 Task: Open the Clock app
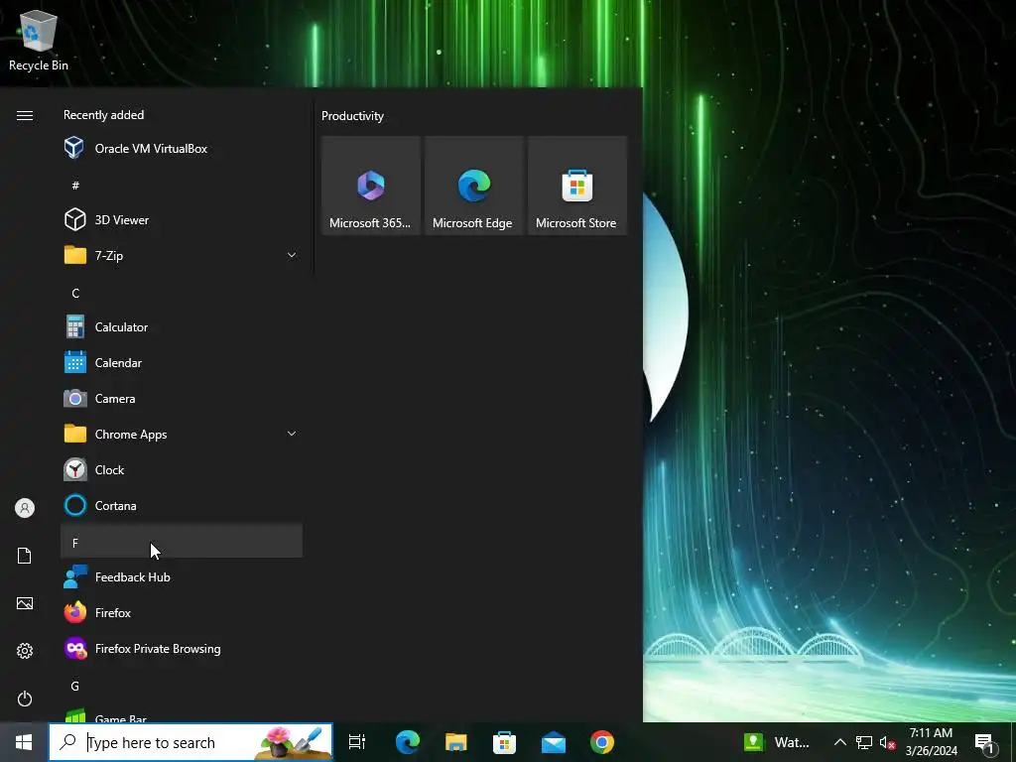coord(182,469)
